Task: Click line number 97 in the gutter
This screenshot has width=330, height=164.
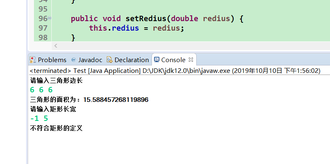Action: pyautogui.click(x=43, y=28)
